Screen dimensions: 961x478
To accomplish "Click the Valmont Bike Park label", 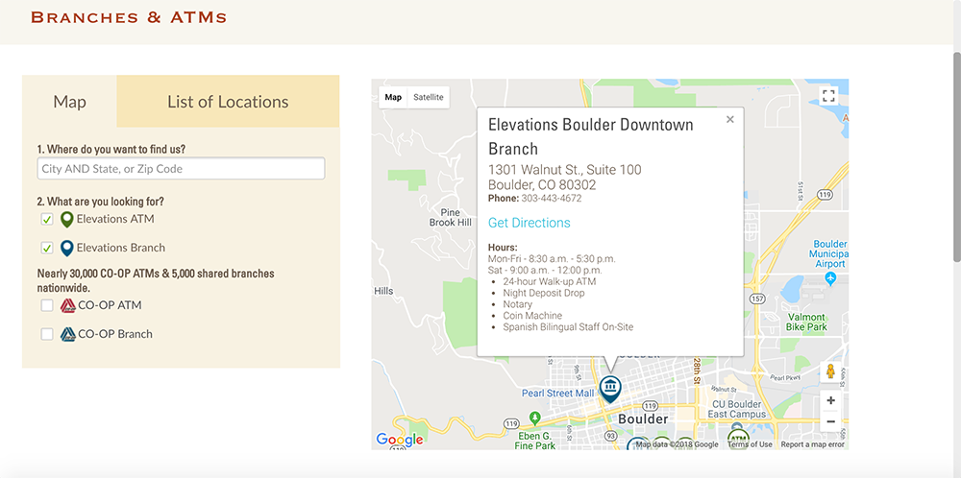I will click(x=806, y=322).
